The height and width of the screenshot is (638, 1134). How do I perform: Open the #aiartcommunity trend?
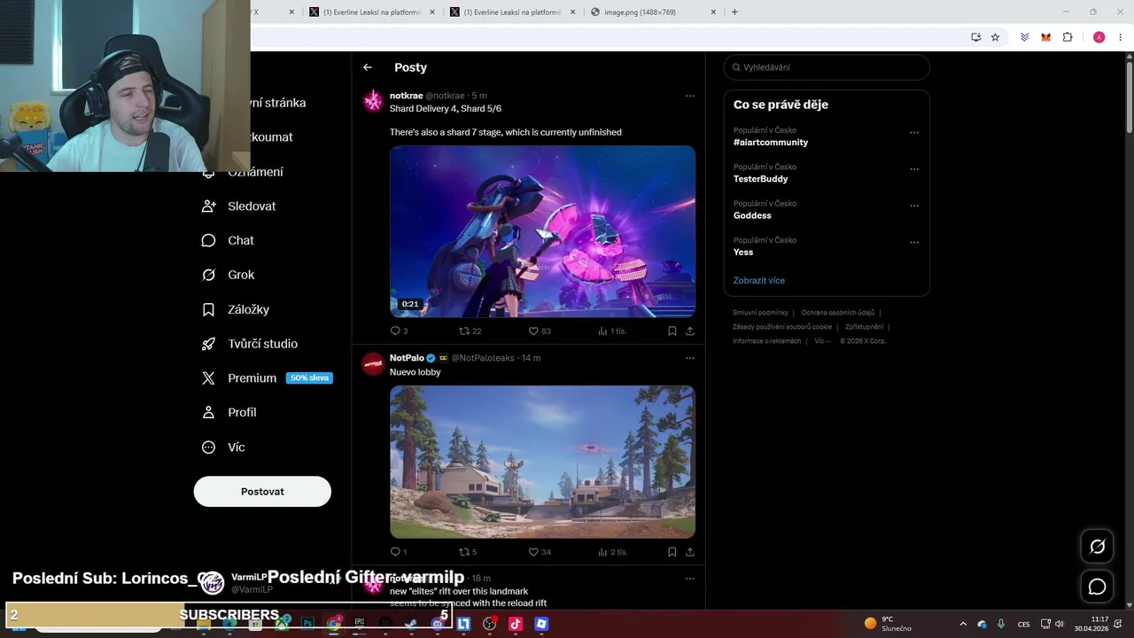(x=771, y=142)
